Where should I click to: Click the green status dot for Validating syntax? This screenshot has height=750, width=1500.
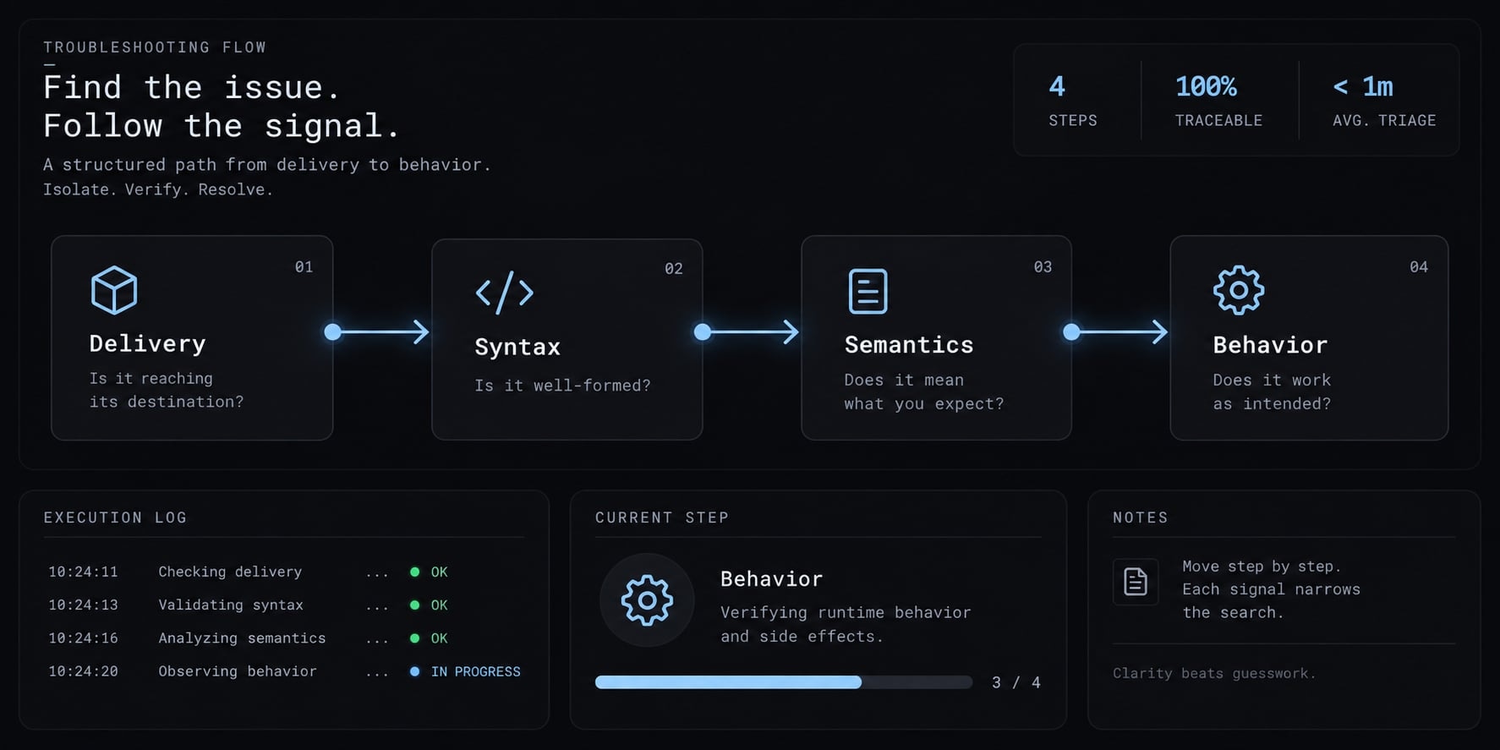(414, 605)
